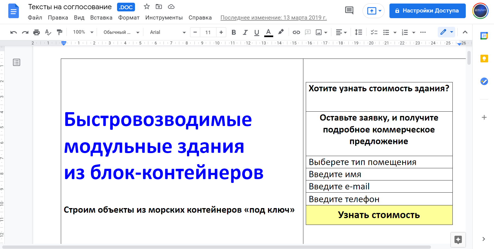Screen dimensions: 494x249
Task: Open line spacing icon
Action: (358, 33)
